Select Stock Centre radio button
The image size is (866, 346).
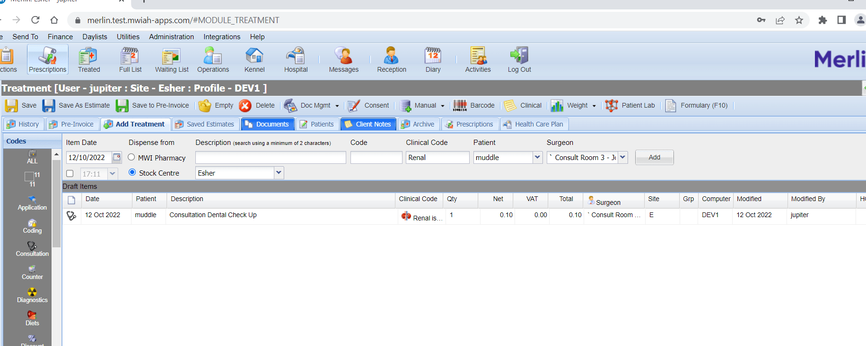(132, 172)
